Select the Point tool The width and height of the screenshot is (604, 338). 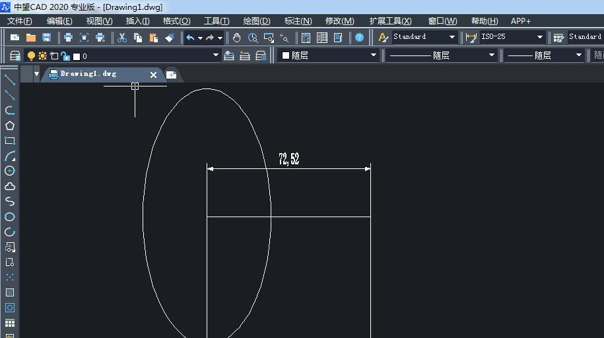tap(10, 277)
